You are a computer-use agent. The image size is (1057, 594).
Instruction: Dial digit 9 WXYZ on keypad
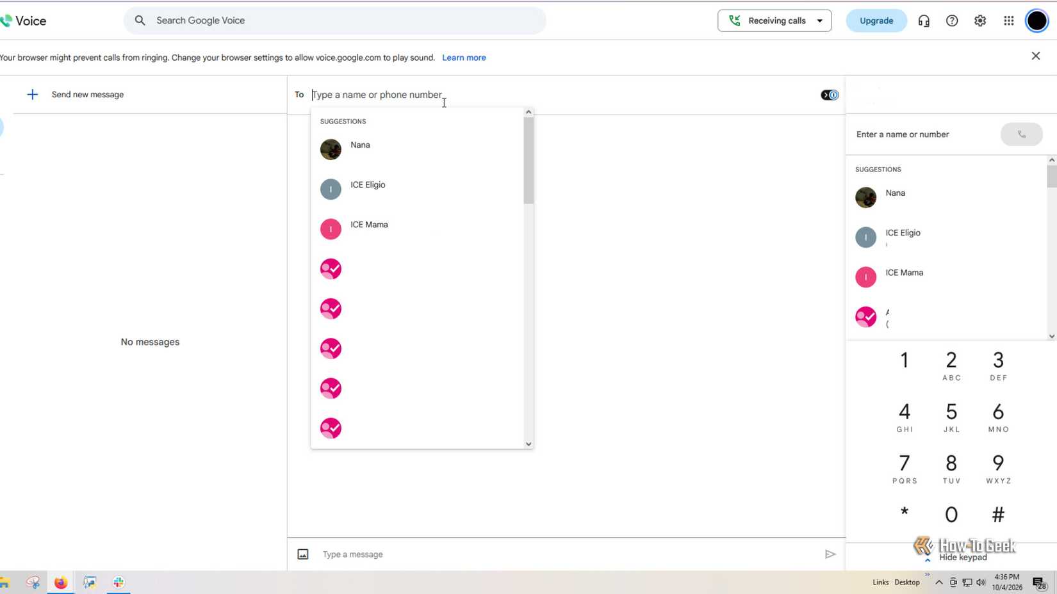click(998, 469)
